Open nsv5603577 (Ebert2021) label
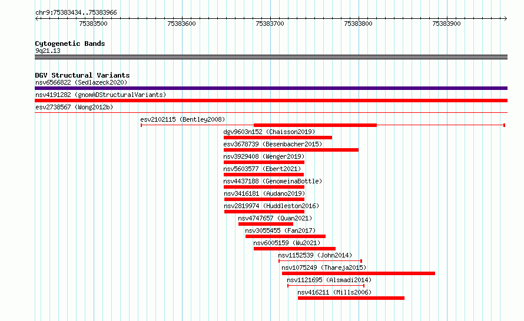 pyautogui.click(x=262, y=169)
